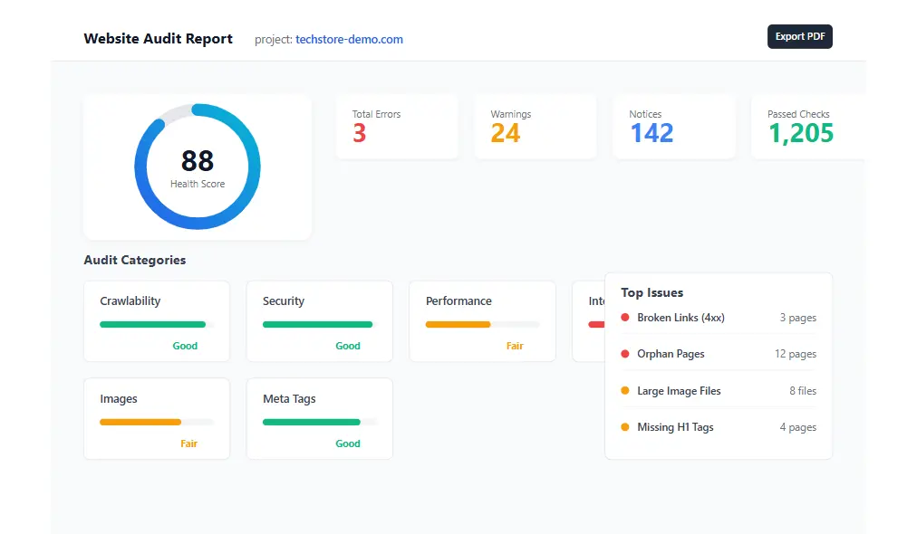Open the Performance category card
Image resolution: width=917 pixels, height=534 pixels.
pos(482,321)
